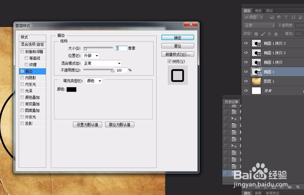Close the 图层样式 dialog
Image resolution: width=304 pixels, height=195 pixels.
(191, 24)
